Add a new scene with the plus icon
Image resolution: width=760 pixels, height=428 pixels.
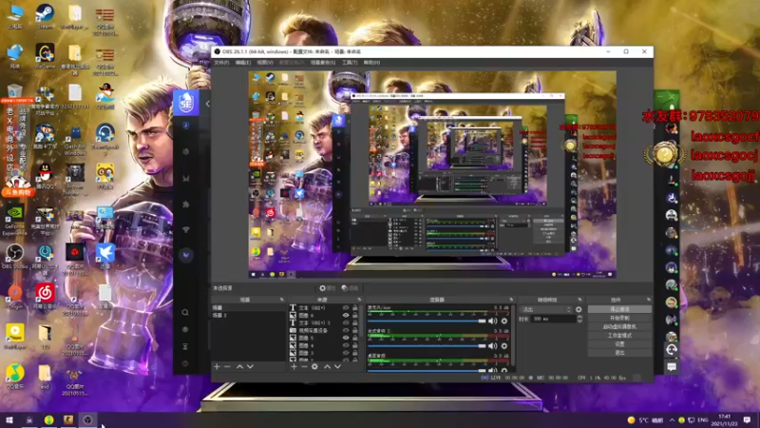217,367
